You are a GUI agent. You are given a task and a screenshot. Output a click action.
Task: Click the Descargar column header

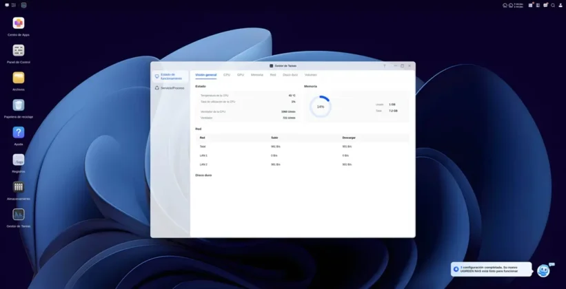coord(349,138)
